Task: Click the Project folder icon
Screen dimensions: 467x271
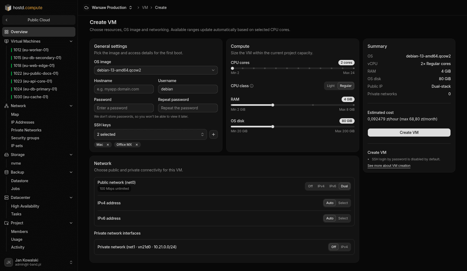Action: tap(6, 223)
